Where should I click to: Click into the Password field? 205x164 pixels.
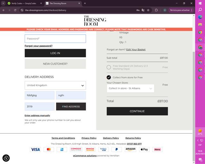(55, 38)
